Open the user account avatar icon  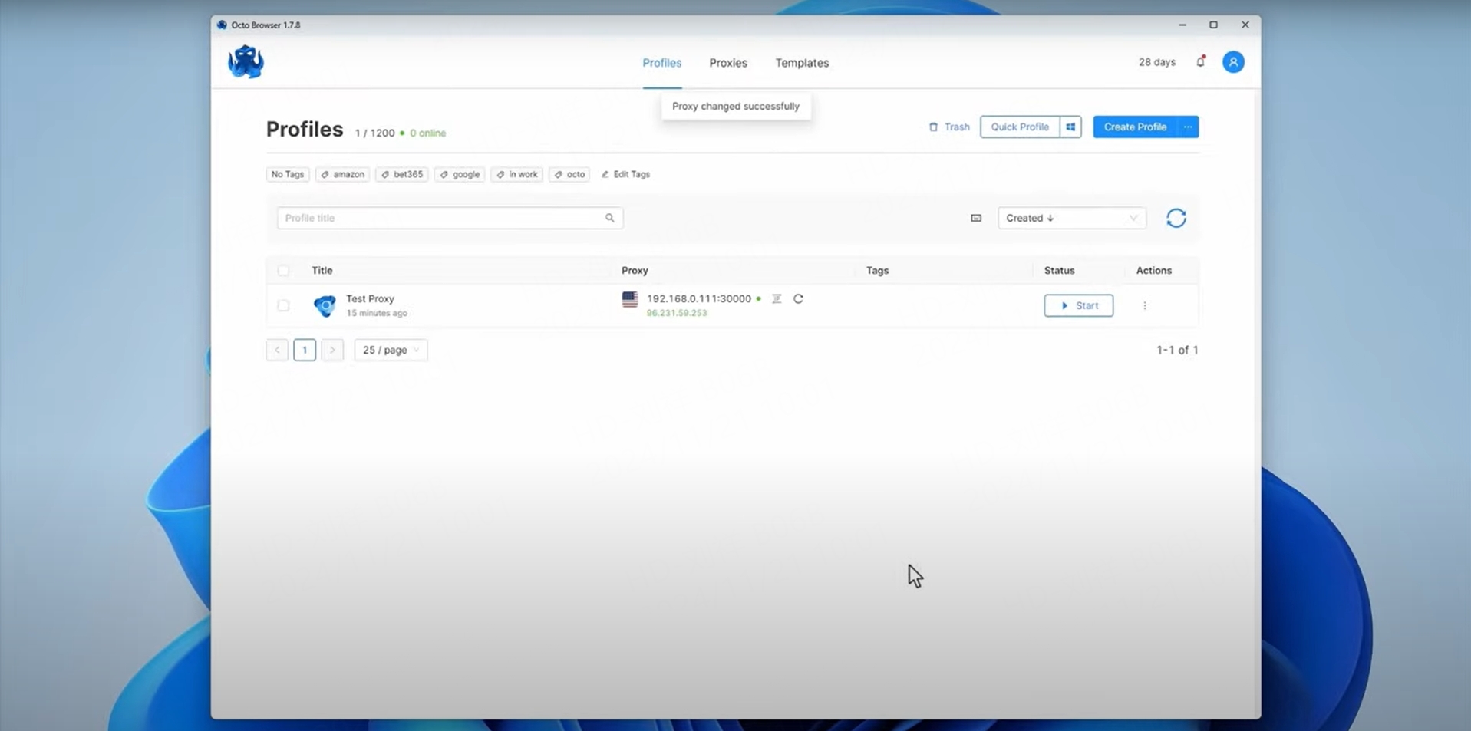(1233, 62)
